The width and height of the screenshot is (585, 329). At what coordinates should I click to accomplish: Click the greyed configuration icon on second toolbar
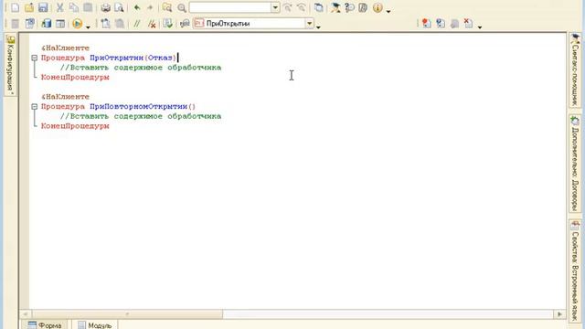16,24
